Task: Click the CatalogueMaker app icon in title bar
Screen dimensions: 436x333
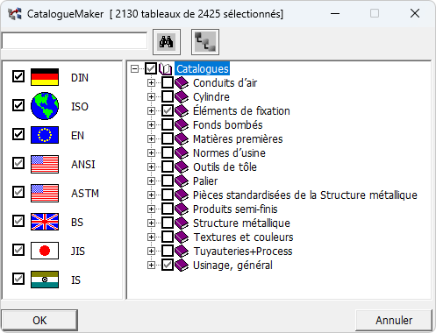Action: 15,14
